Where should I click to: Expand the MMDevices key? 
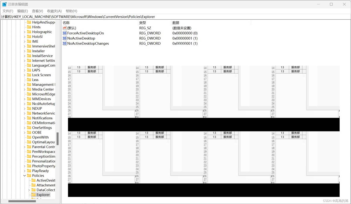(x=25, y=99)
